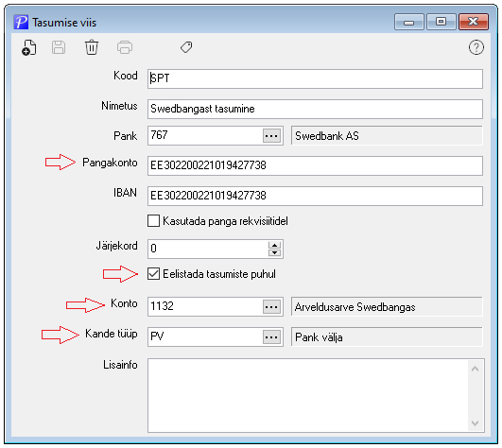Tick the Kasutada panga rekvisiitidel checkbox
Image resolution: width=502 pixels, height=448 pixels.
154,221
